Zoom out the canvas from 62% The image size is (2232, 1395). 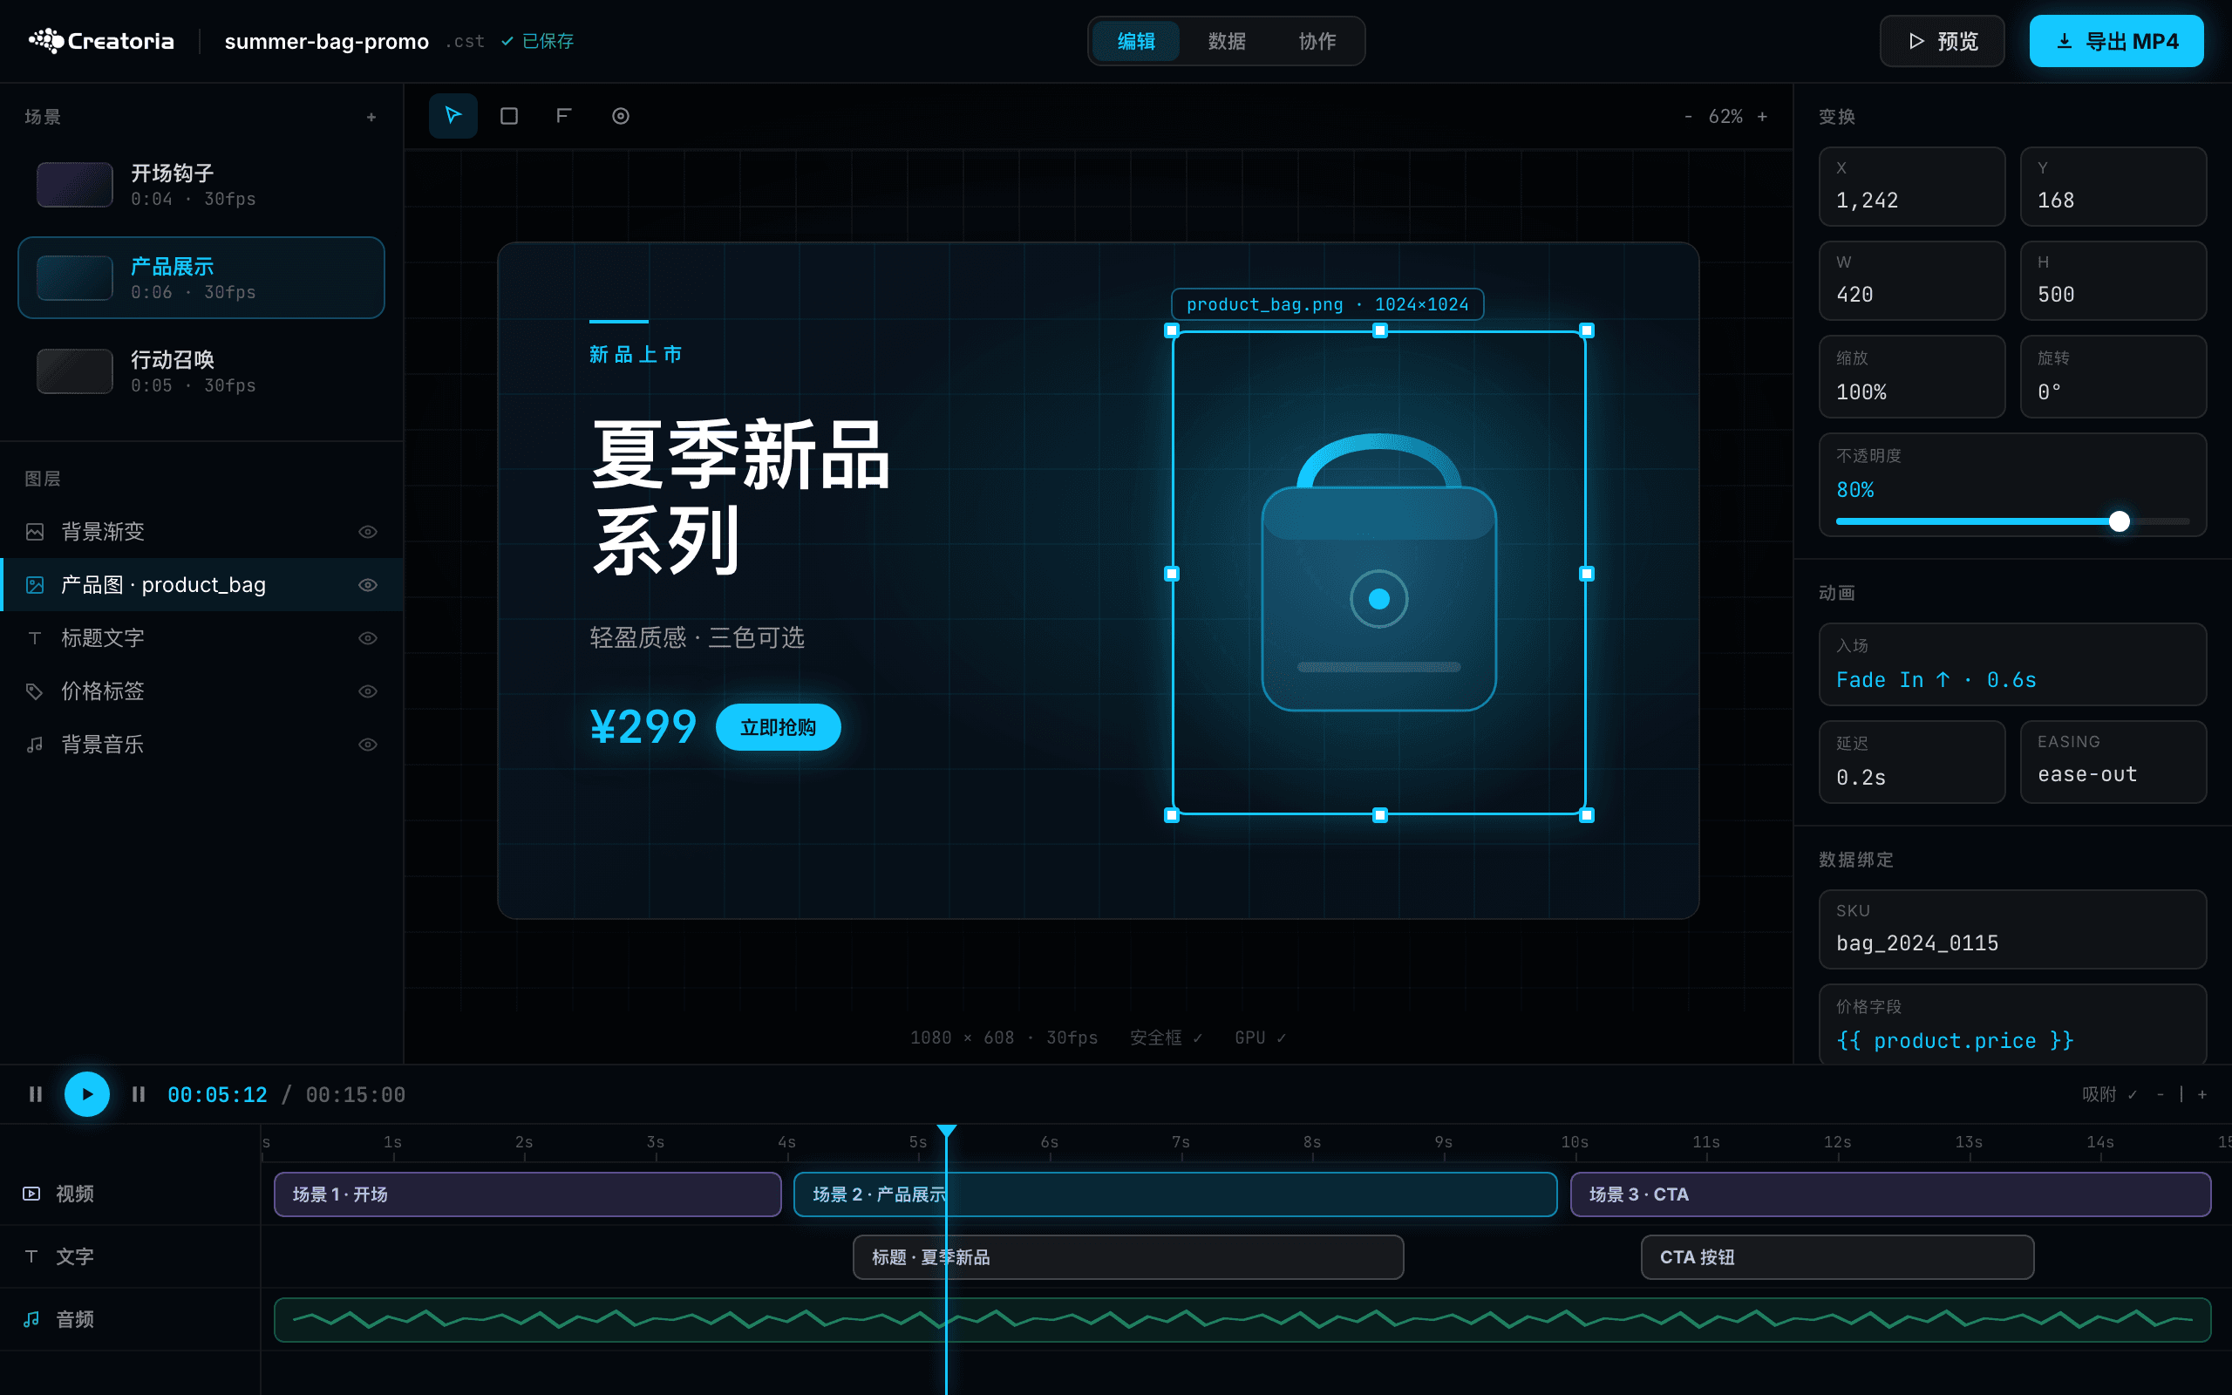(x=1688, y=116)
